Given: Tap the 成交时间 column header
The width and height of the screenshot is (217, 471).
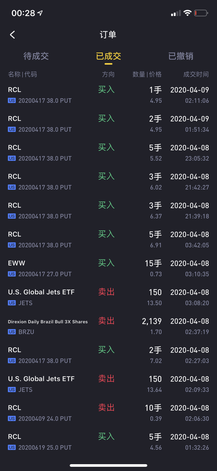Looking at the screenshot, I should [x=196, y=74].
